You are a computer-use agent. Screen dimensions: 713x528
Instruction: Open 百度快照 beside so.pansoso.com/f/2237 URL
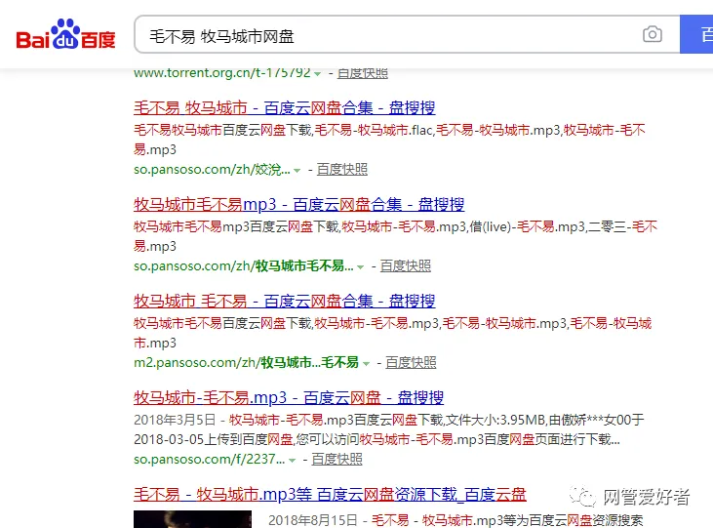point(337,459)
